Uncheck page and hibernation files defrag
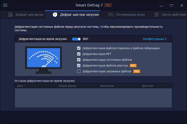The width and height of the screenshot is (187, 124). [79, 48]
